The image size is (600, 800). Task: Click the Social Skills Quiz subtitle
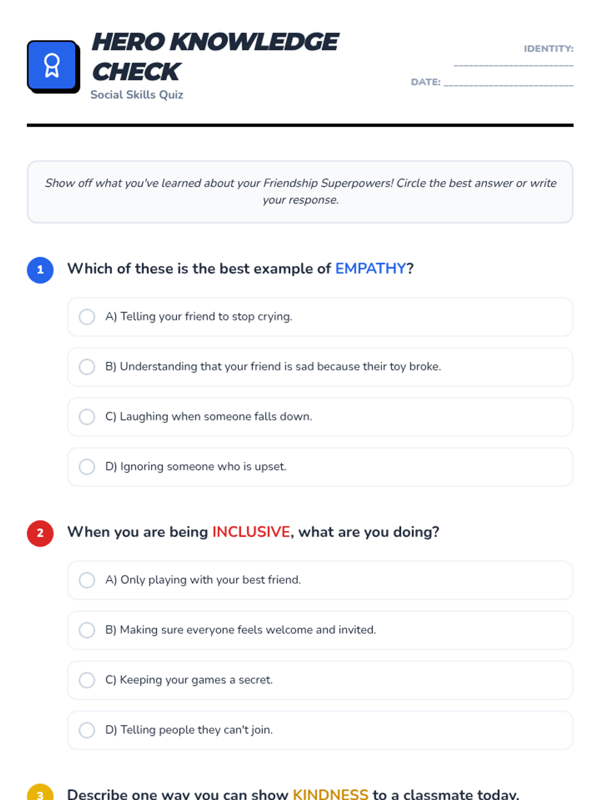[136, 94]
